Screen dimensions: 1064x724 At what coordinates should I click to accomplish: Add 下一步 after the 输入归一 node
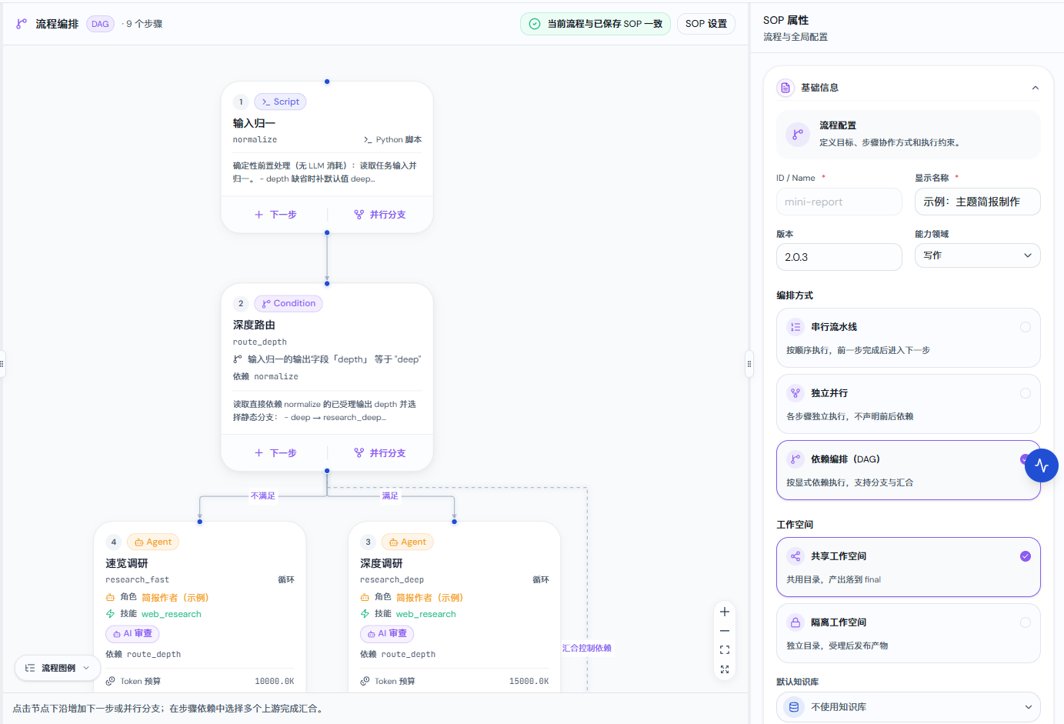(x=275, y=215)
